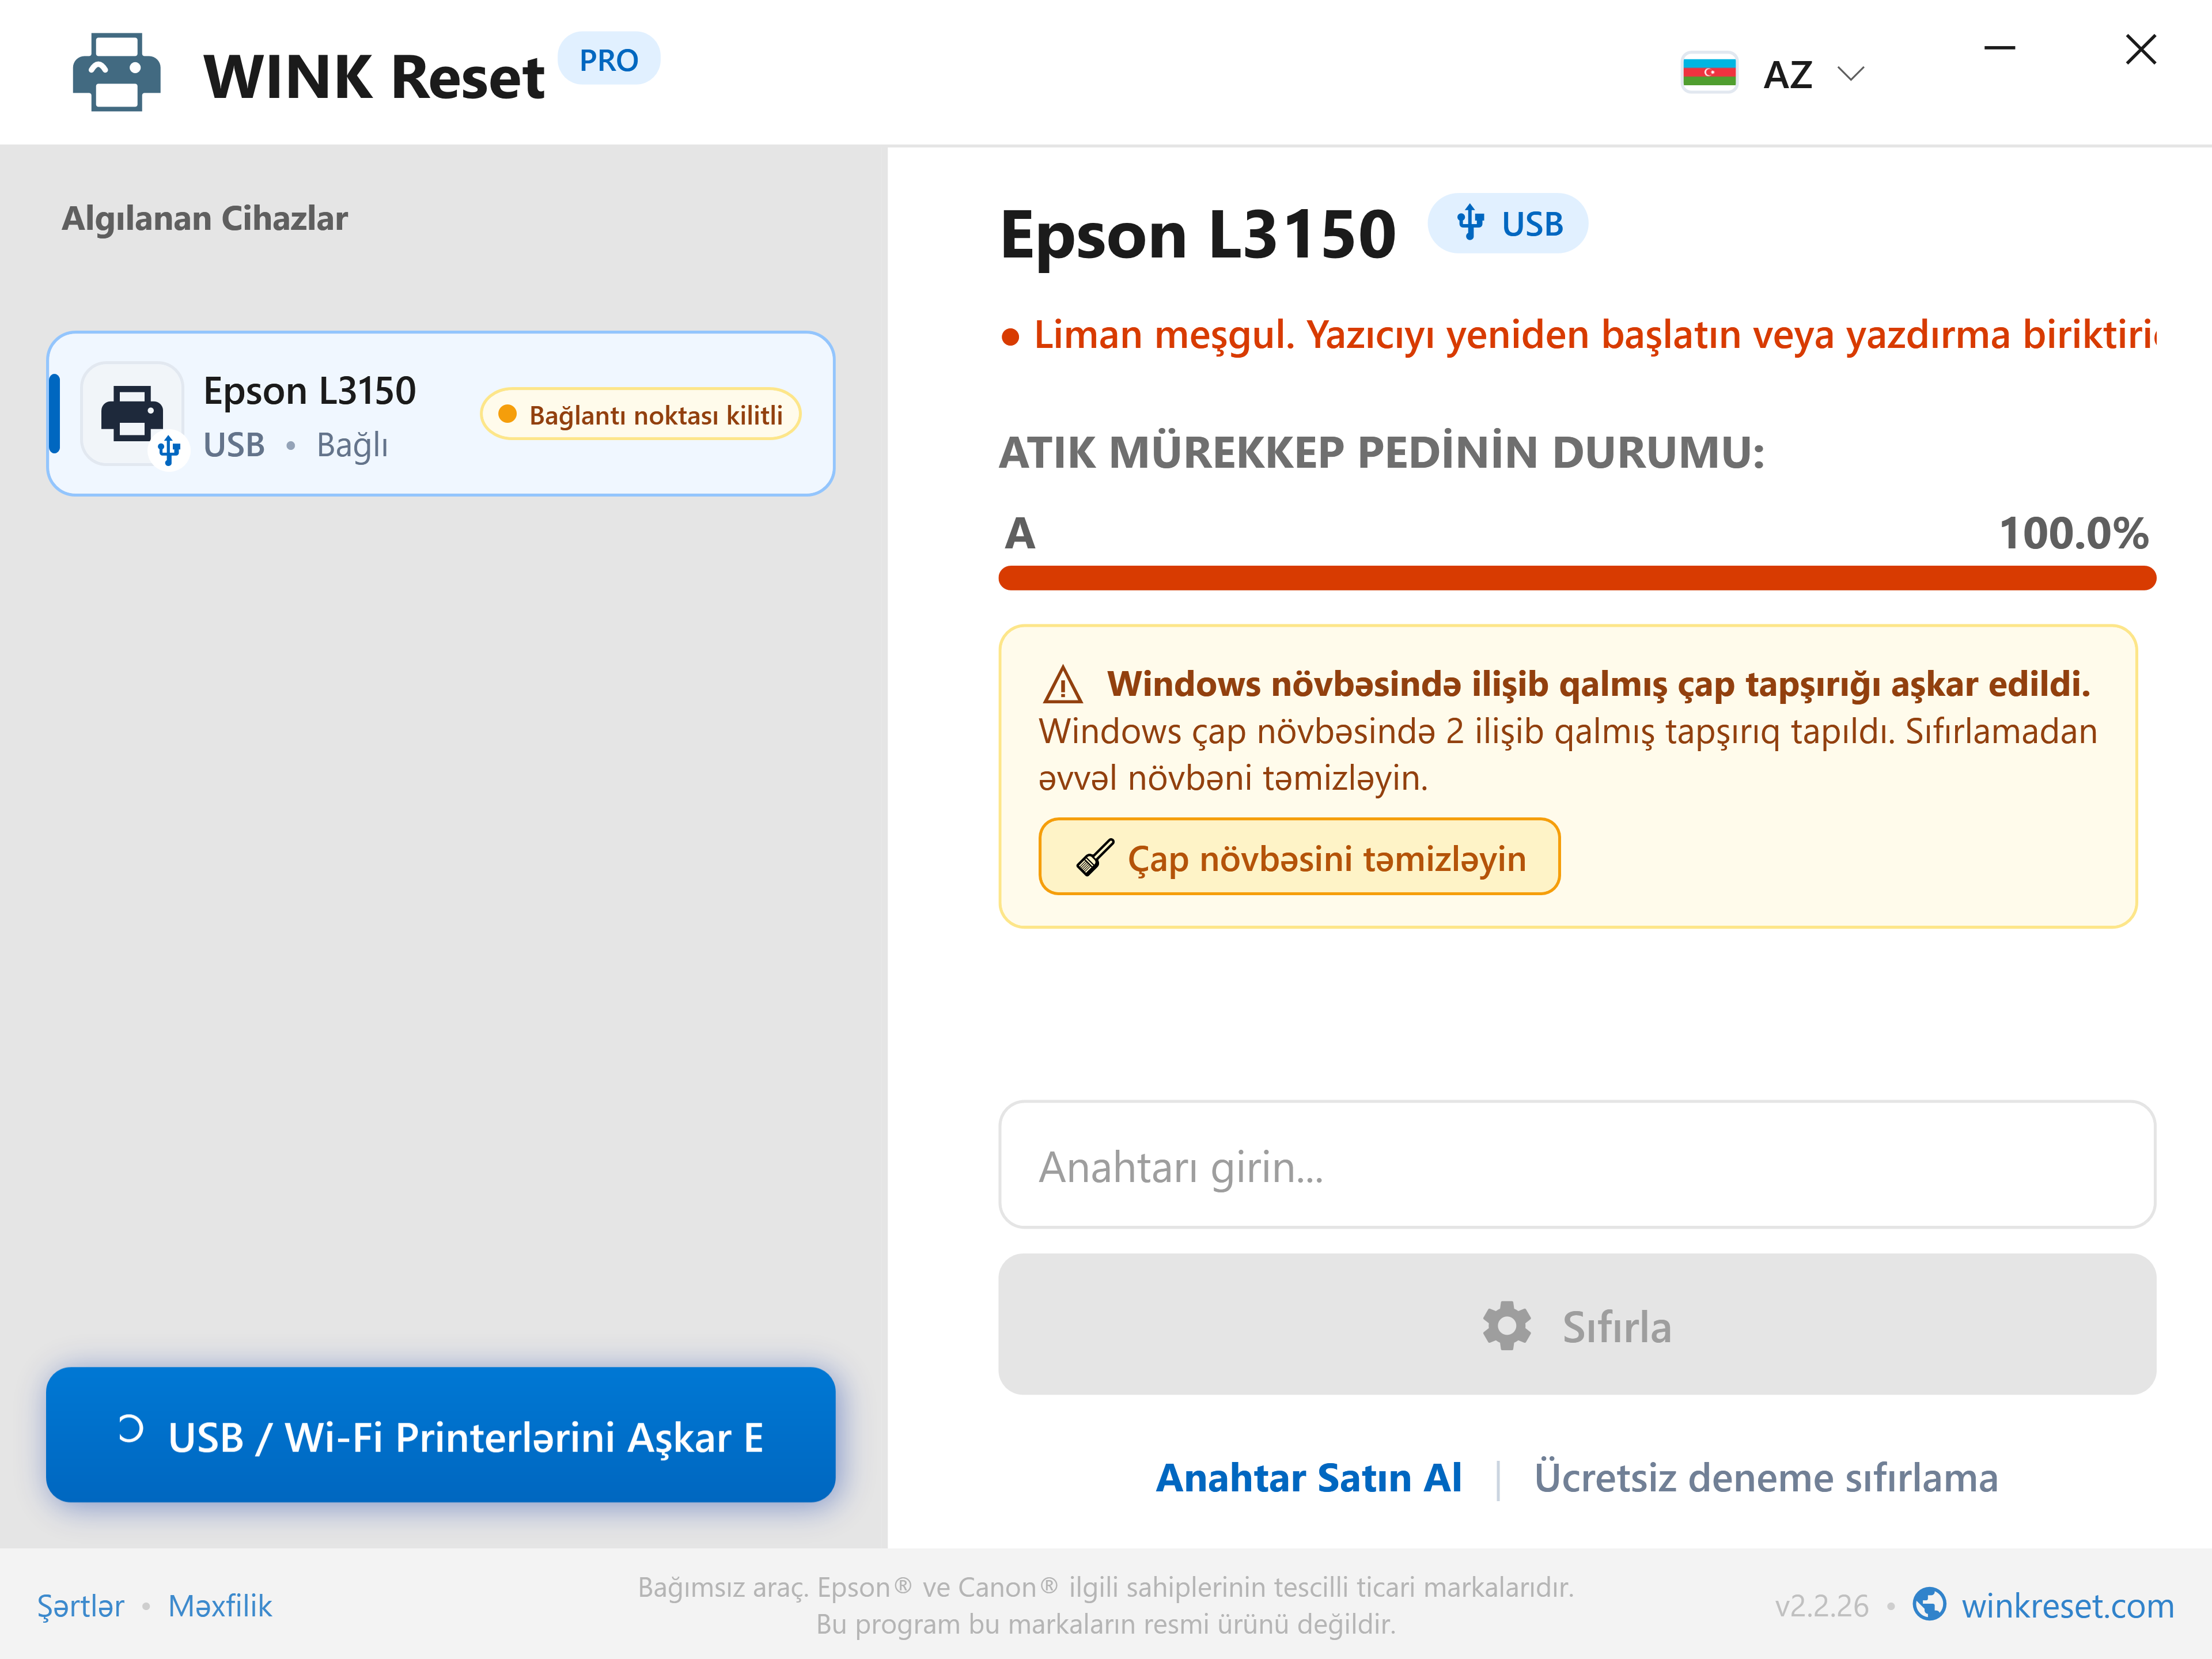Screen dimensions: 2212x1659
Task: Click the refresh spinner icon on the detect button
Action: (130, 1428)
